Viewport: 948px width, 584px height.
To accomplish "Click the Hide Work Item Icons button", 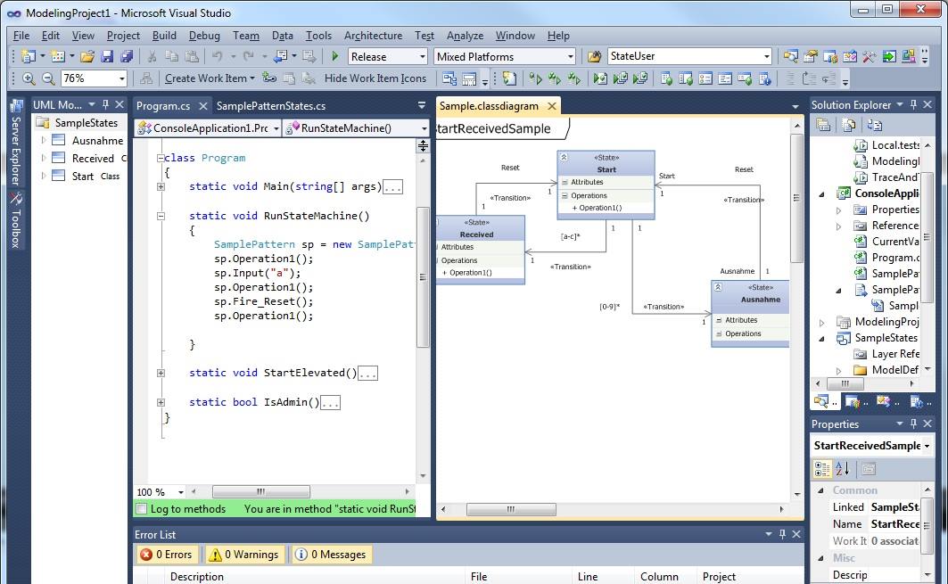I will click(x=375, y=78).
